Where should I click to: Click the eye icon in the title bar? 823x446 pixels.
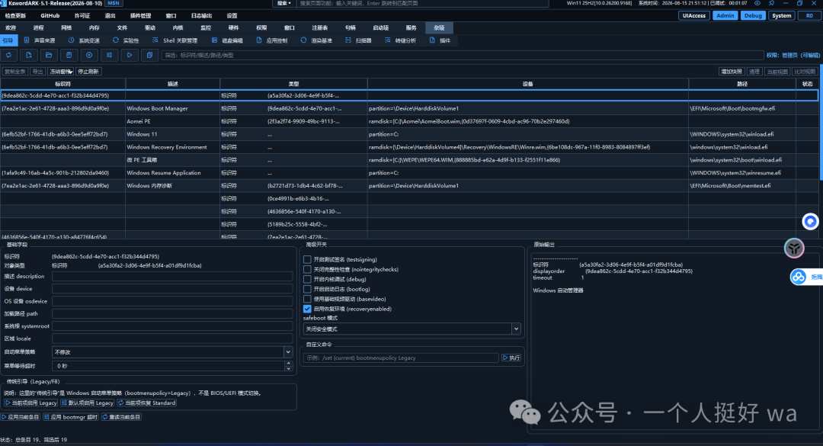[x=757, y=3]
